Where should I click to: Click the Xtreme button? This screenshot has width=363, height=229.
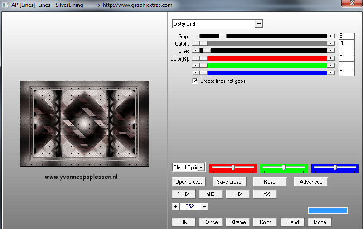pos(238,222)
